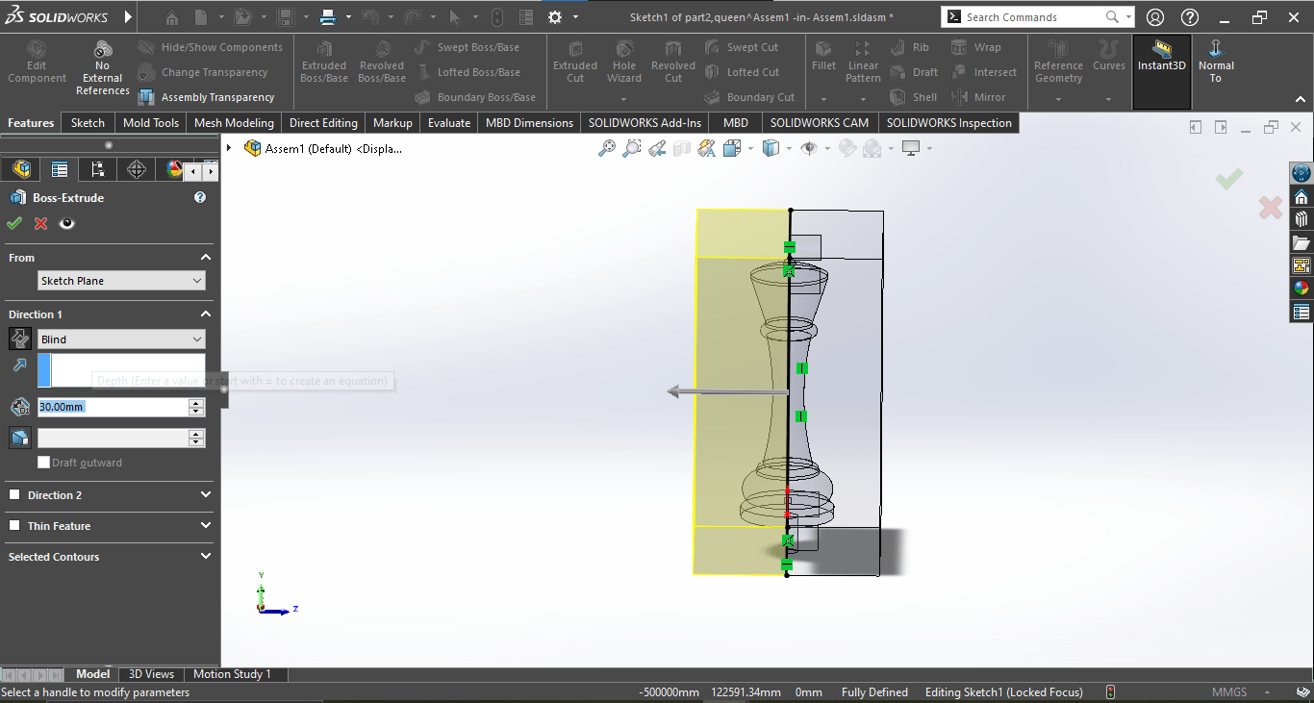Image resolution: width=1314 pixels, height=703 pixels.
Task: Click the Normal To button
Action: [1216, 63]
